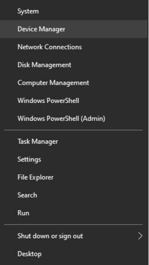Select the highlighted Device Manager entry
Screen dimensions: 149x265
pos(74,29)
